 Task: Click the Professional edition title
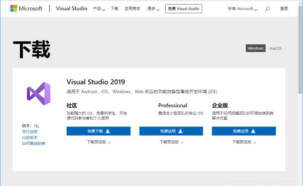[x=173, y=105]
